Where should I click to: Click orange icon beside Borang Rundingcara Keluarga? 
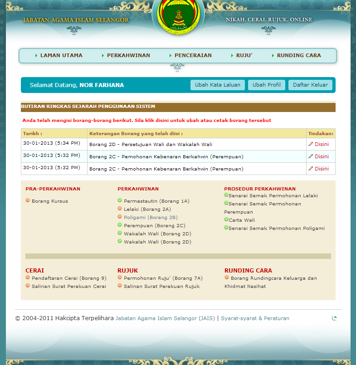[x=227, y=277]
